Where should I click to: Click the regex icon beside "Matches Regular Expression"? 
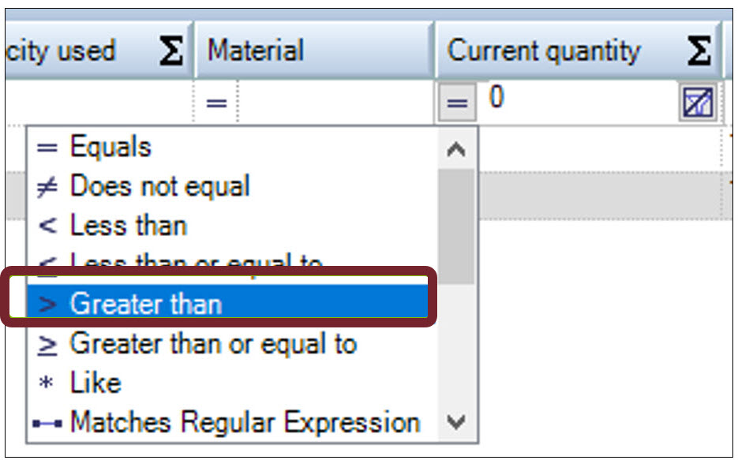coord(47,422)
